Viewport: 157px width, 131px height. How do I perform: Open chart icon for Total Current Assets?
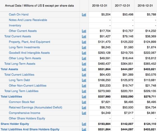click(84, 36)
